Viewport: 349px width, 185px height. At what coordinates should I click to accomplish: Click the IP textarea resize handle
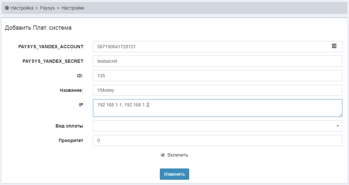(340, 115)
